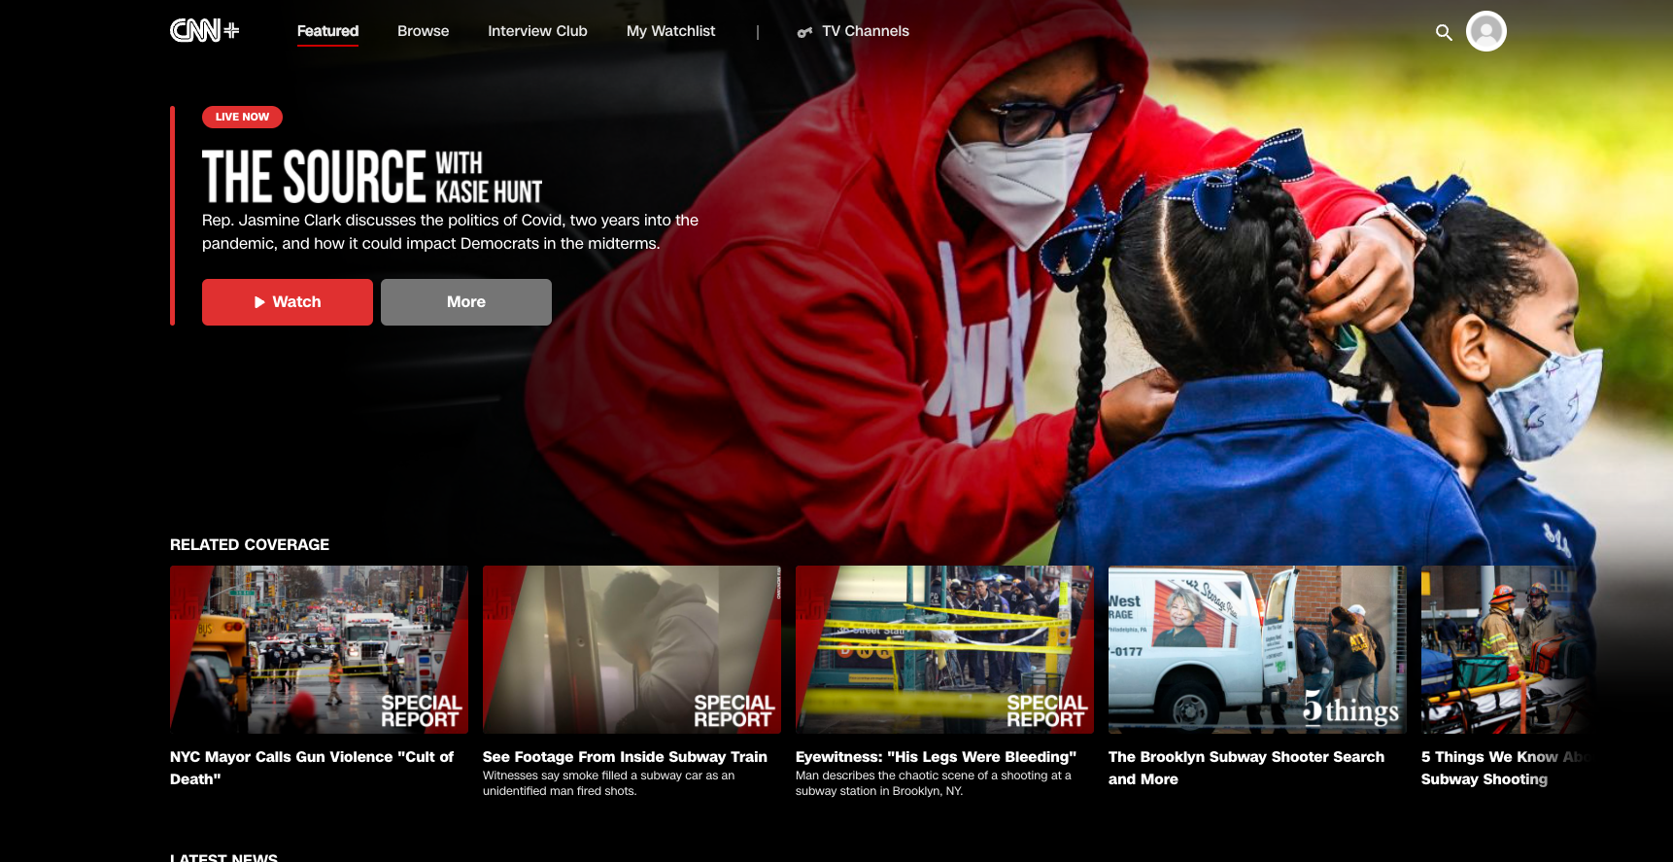The image size is (1673, 862).
Task: Click 'See Footage From Inside Subway Train' headline
Action: (x=625, y=757)
